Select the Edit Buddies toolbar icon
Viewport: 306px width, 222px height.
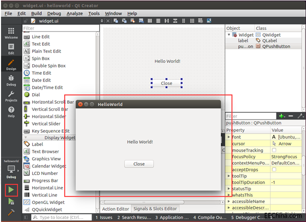[x=133, y=21]
